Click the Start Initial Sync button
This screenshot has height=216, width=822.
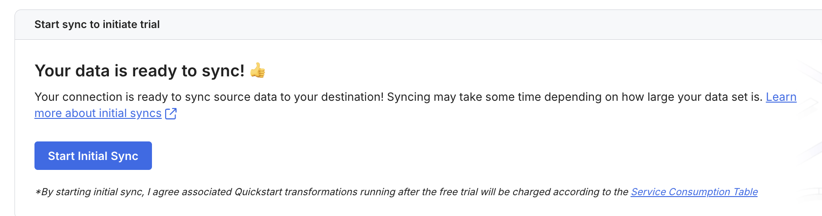point(93,156)
